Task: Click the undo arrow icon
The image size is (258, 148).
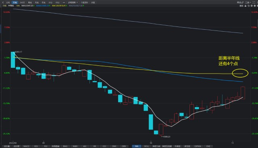Action: 249,6
